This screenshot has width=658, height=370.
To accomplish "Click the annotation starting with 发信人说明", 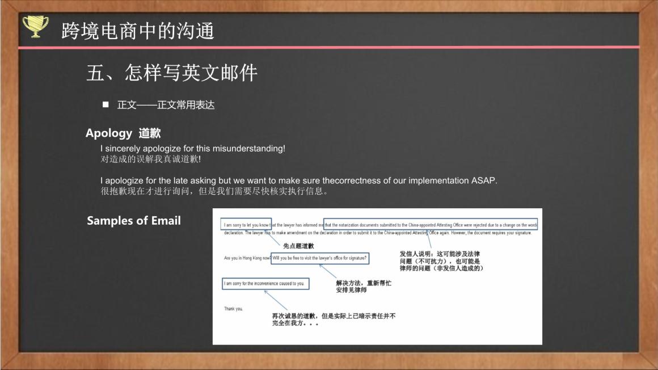I will point(441,260).
